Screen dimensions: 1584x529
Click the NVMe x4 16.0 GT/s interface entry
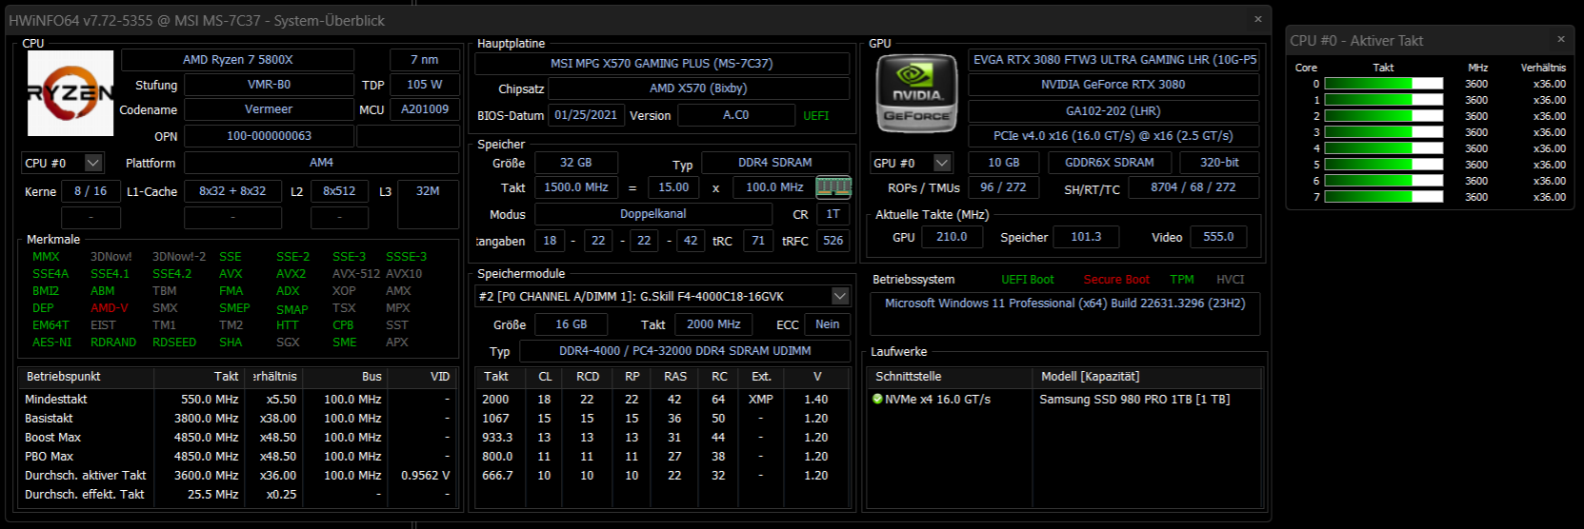(x=937, y=400)
